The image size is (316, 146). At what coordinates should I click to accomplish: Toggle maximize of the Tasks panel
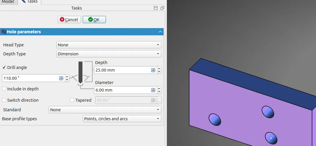pos(156,8)
